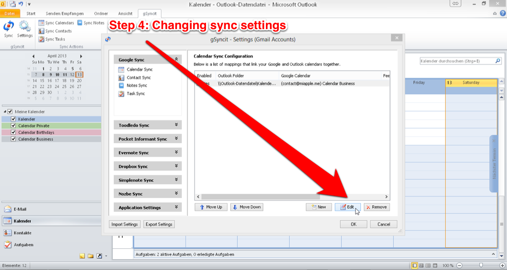Expand the Dropbox Sync section
This screenshot has width=507, height=270.
coord(148,166)
